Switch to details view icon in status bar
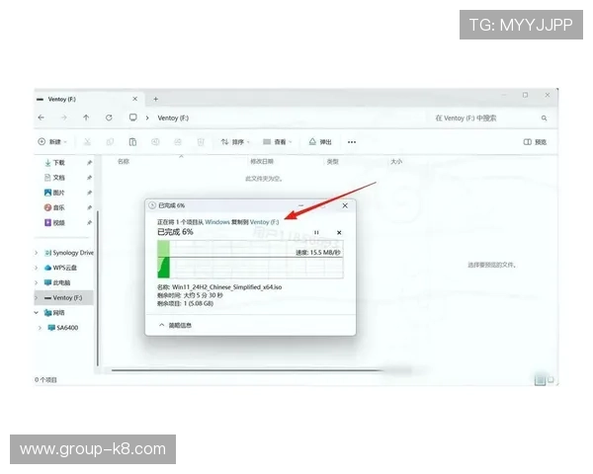This screenshot has height=474, width=593. pos(540,380)
